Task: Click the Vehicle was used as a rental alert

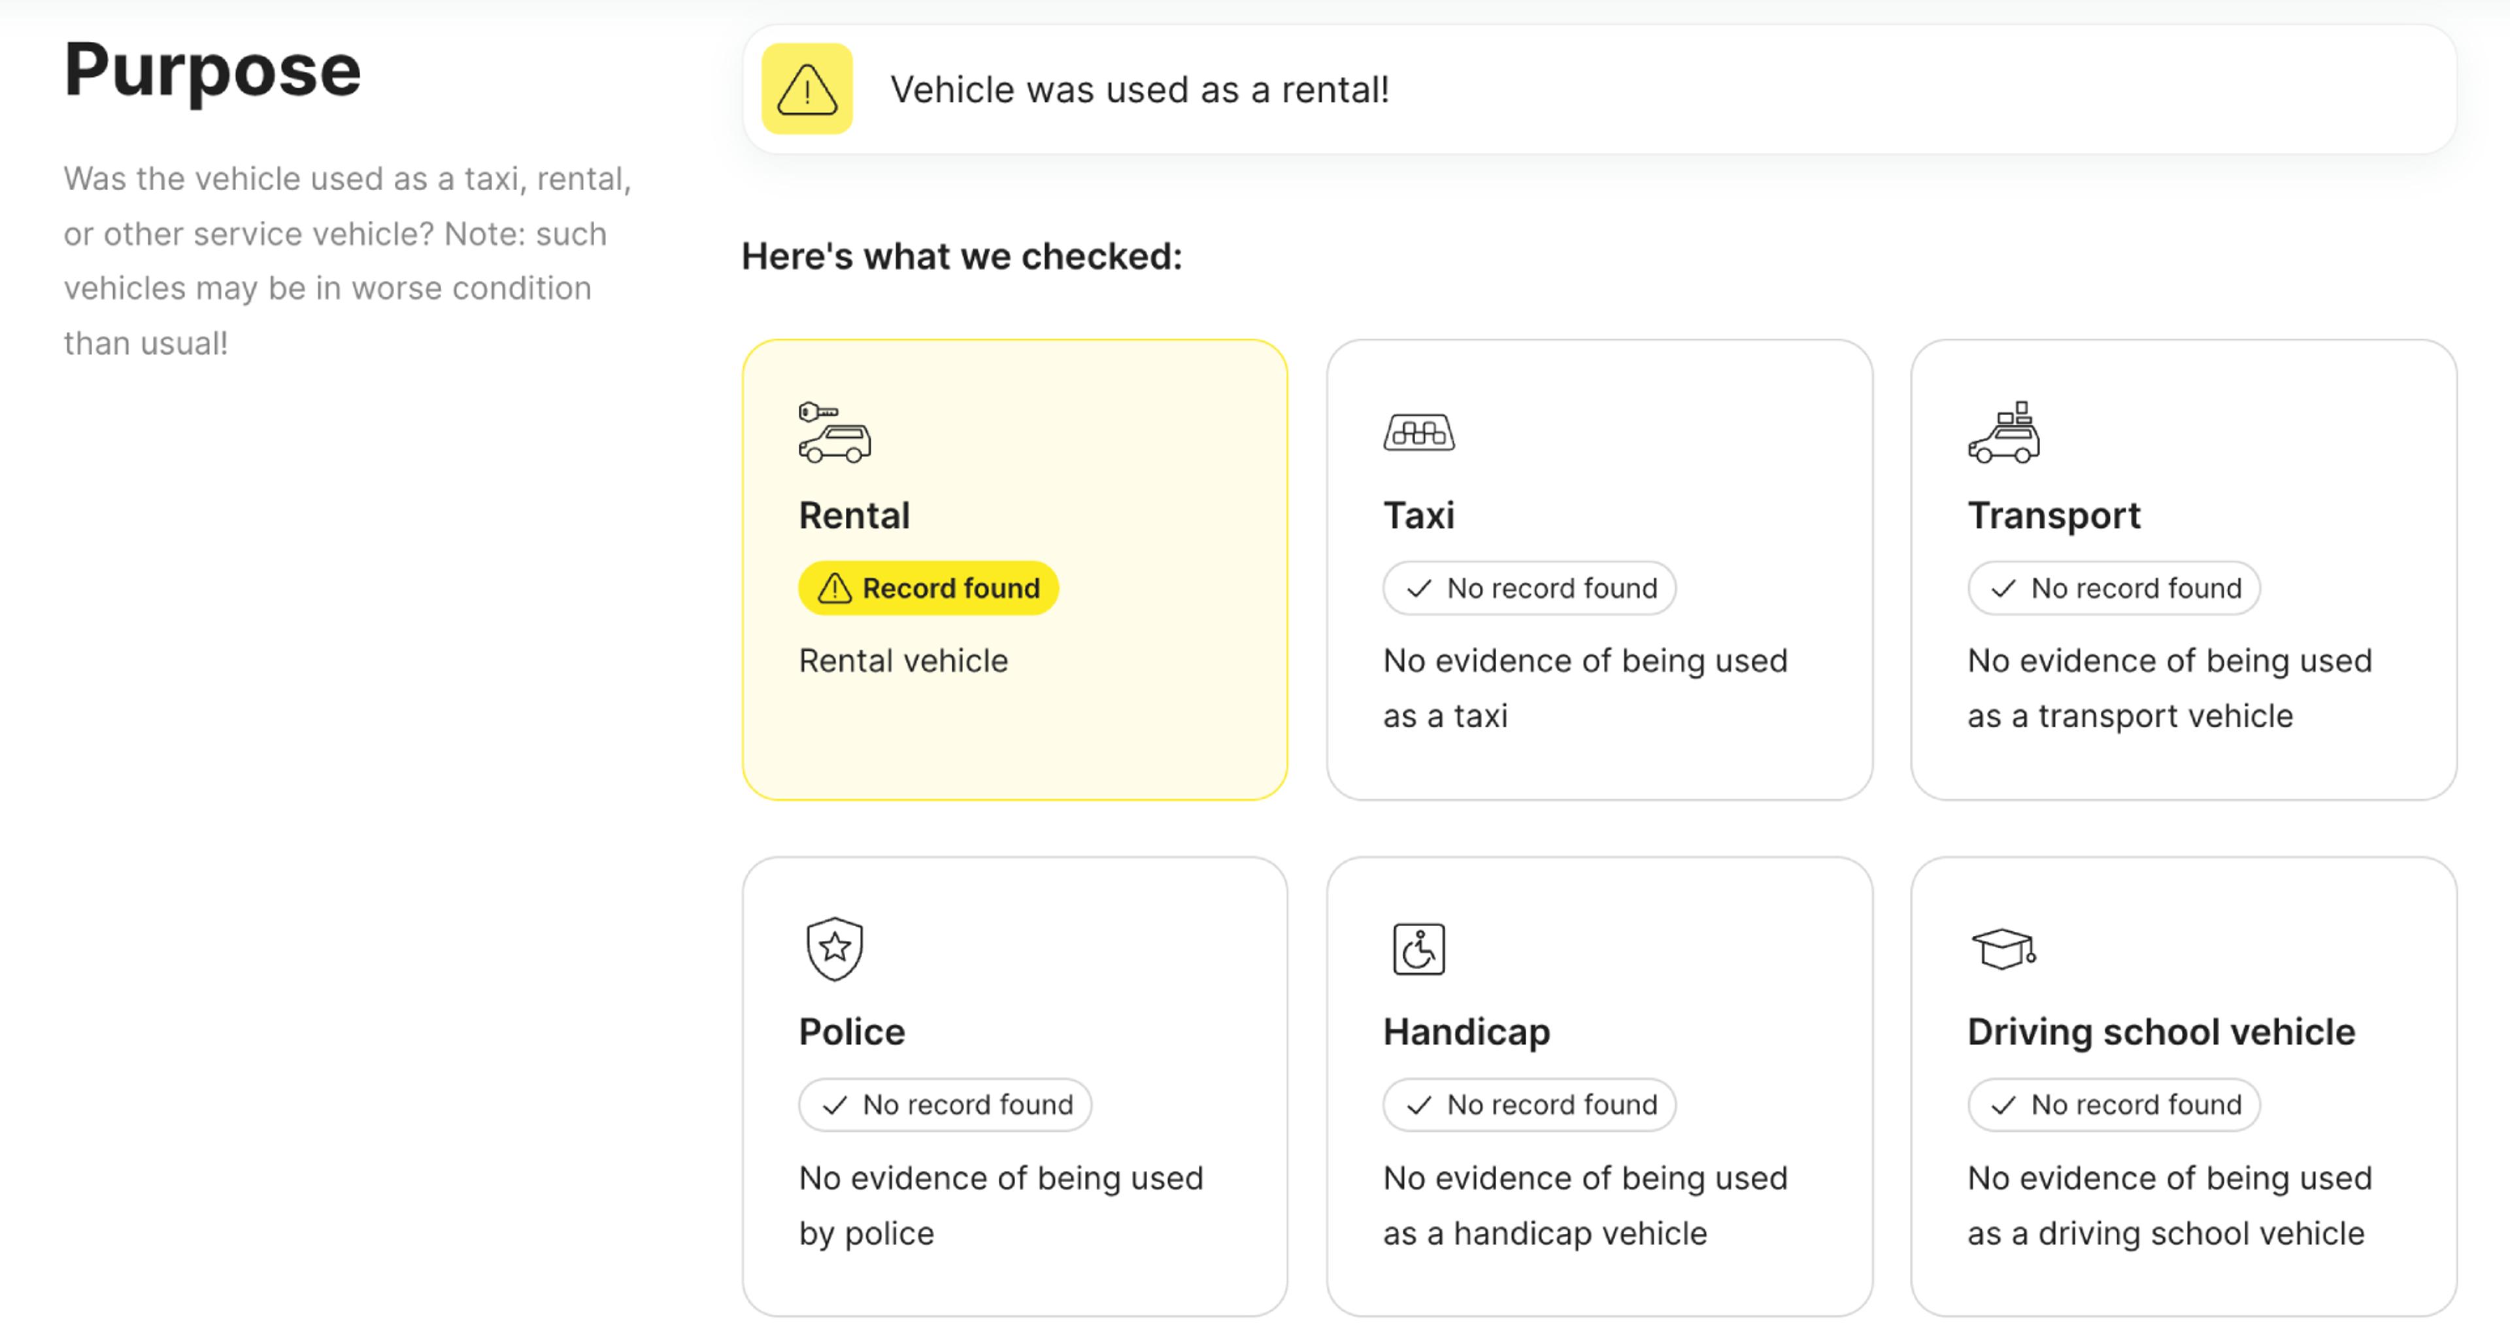Action: click(1599, 89)
